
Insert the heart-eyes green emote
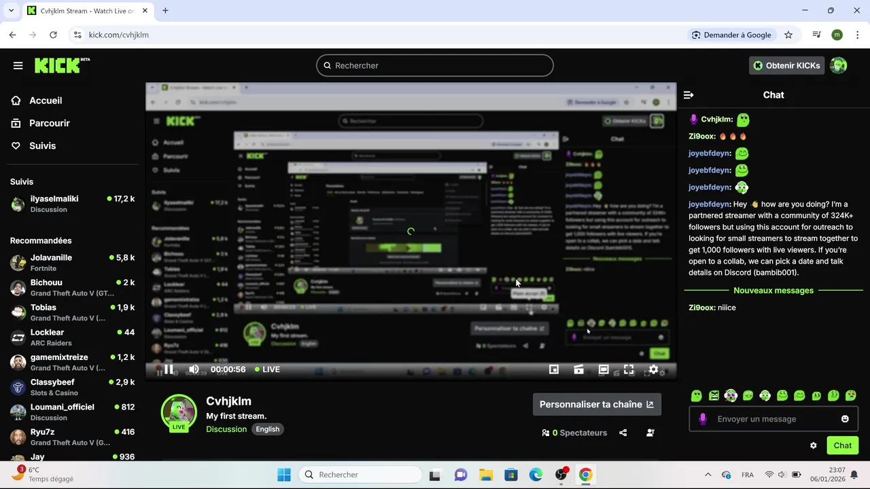pyautogui.click(x=850, y=395)
